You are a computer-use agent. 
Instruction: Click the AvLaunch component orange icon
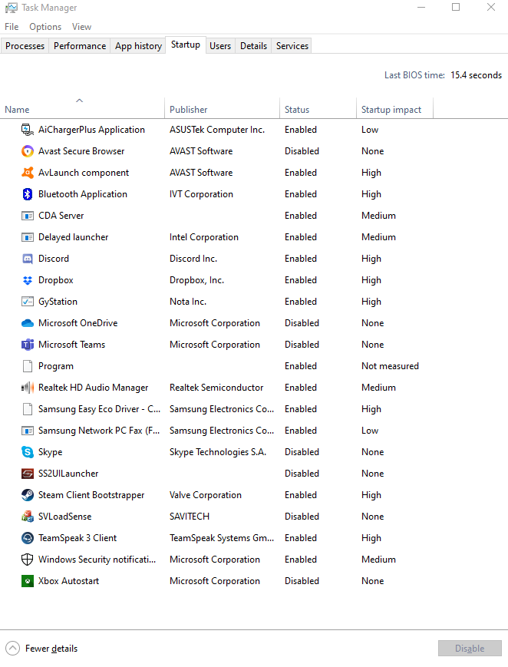tap(27, 173)
